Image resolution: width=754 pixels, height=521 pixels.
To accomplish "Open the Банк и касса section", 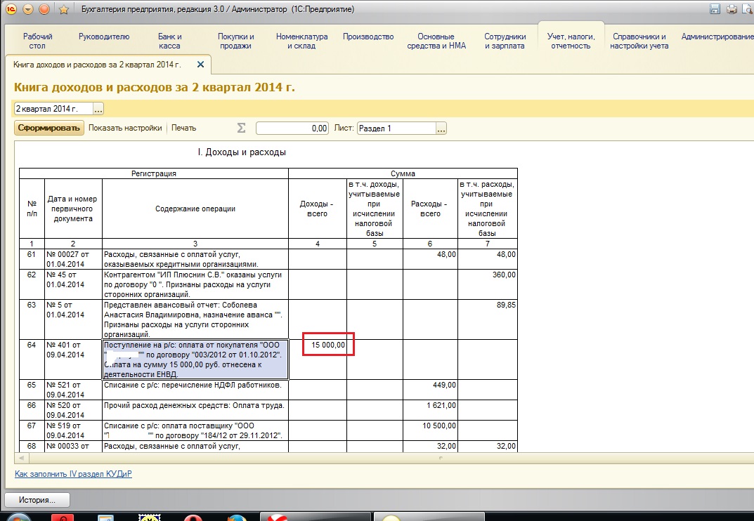I will (x=170, y=41).
